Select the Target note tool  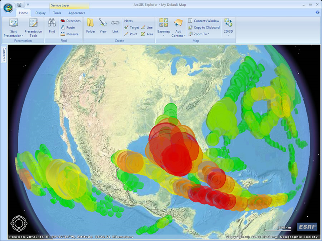[x=132, y=27]
